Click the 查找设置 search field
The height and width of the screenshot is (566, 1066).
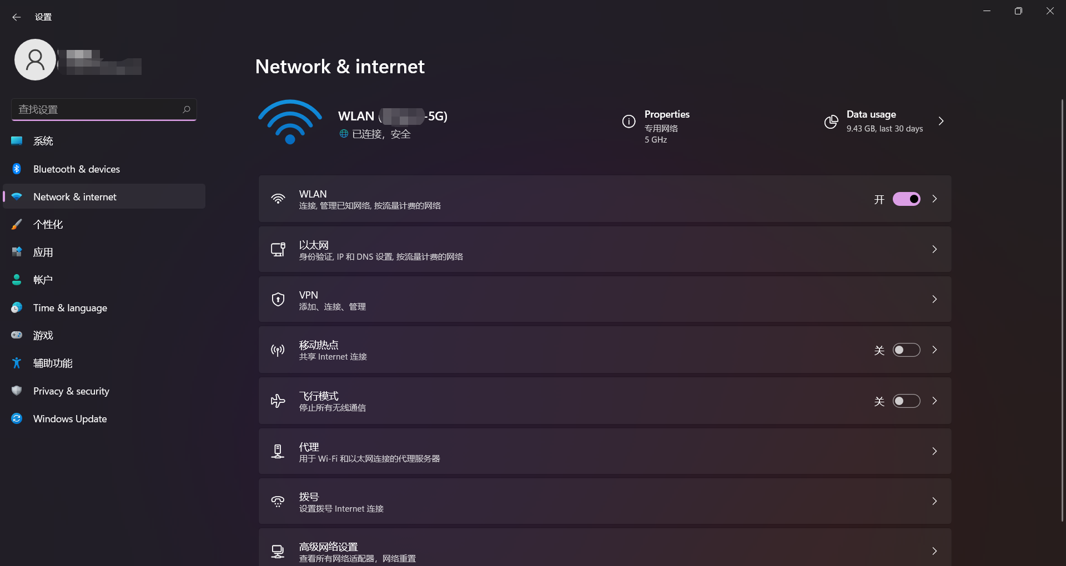click(97, 109)
